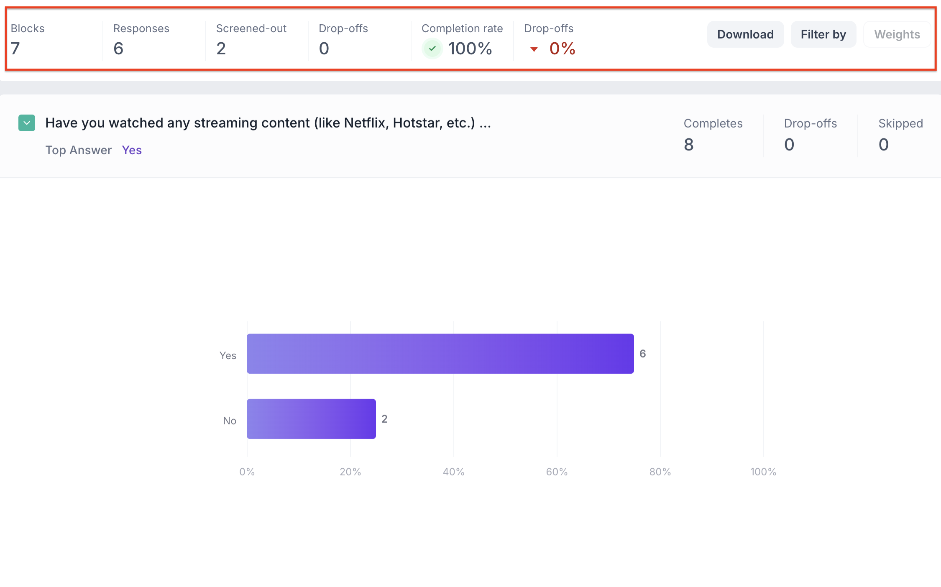Open the Filter by options

coord(823,34)
